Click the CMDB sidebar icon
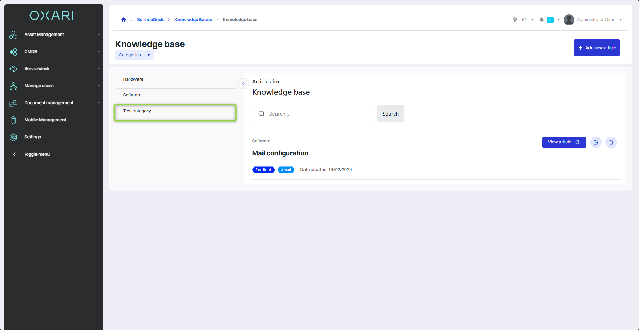The height and width of the screenshot is (330, 639). click(x=13, y=52)
